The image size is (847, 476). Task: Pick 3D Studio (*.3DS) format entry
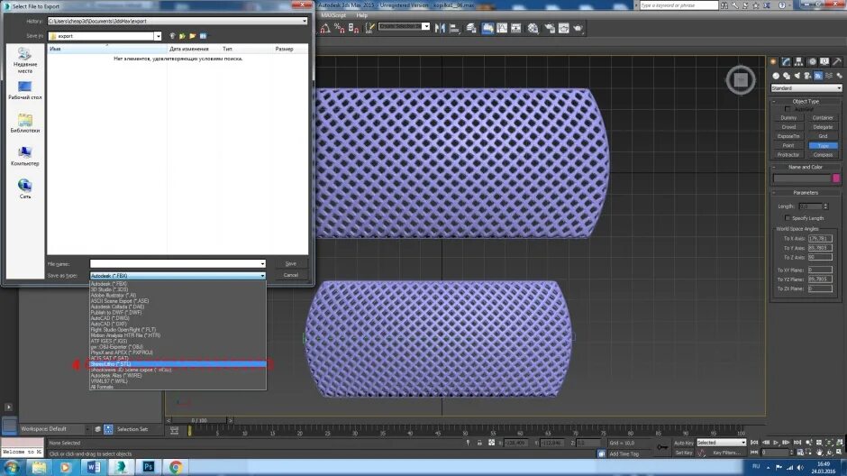(178, 289)
